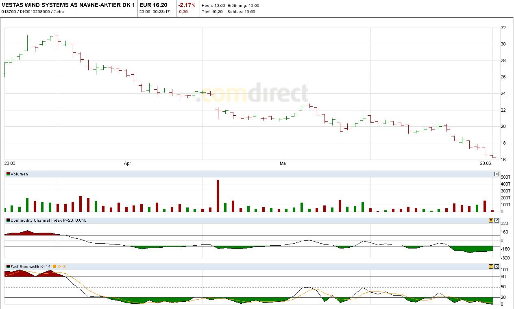514x309 pixels.
Task: Click the 500T volume axis label
Action: coord(505,177)
